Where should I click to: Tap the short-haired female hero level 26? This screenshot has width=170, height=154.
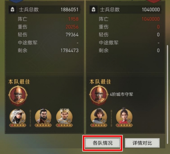pyautogui.click(x=99, y=116)
